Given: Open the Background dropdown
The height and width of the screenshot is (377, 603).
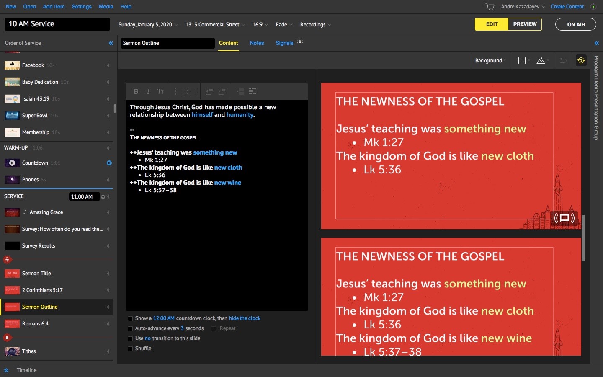Looking at the screenshot, I should click(490, 61).
